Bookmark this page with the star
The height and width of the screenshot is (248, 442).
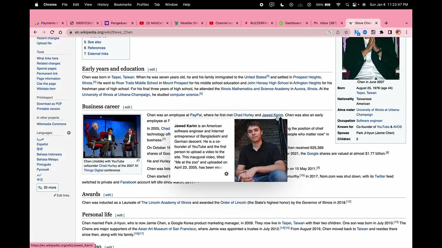(346, 32)
